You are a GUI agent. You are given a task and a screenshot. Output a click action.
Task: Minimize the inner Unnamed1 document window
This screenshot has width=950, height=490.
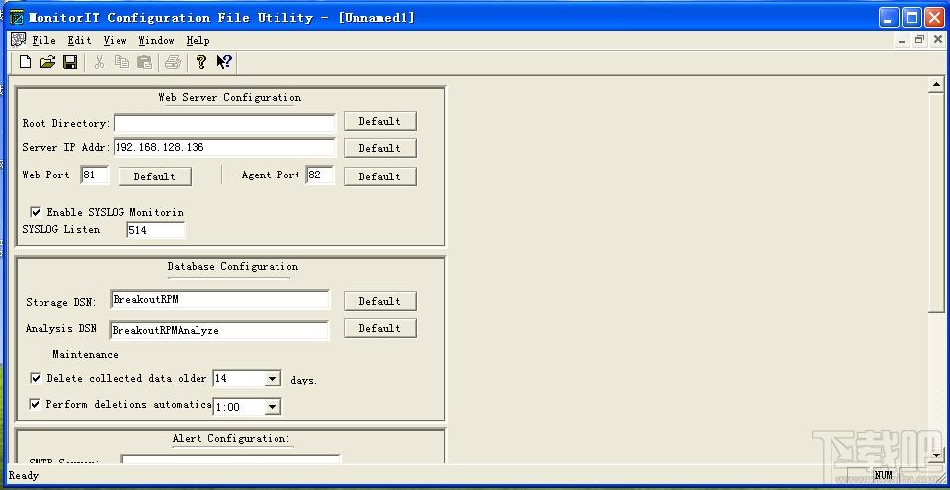point(903,40)
